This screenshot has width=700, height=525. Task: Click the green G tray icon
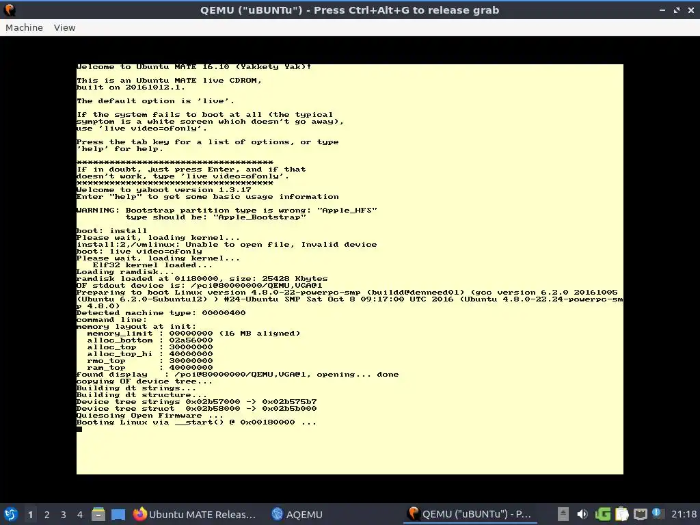[x=603, y=514]
